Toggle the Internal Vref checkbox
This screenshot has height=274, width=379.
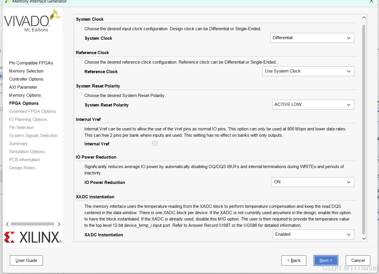(155, 143)
